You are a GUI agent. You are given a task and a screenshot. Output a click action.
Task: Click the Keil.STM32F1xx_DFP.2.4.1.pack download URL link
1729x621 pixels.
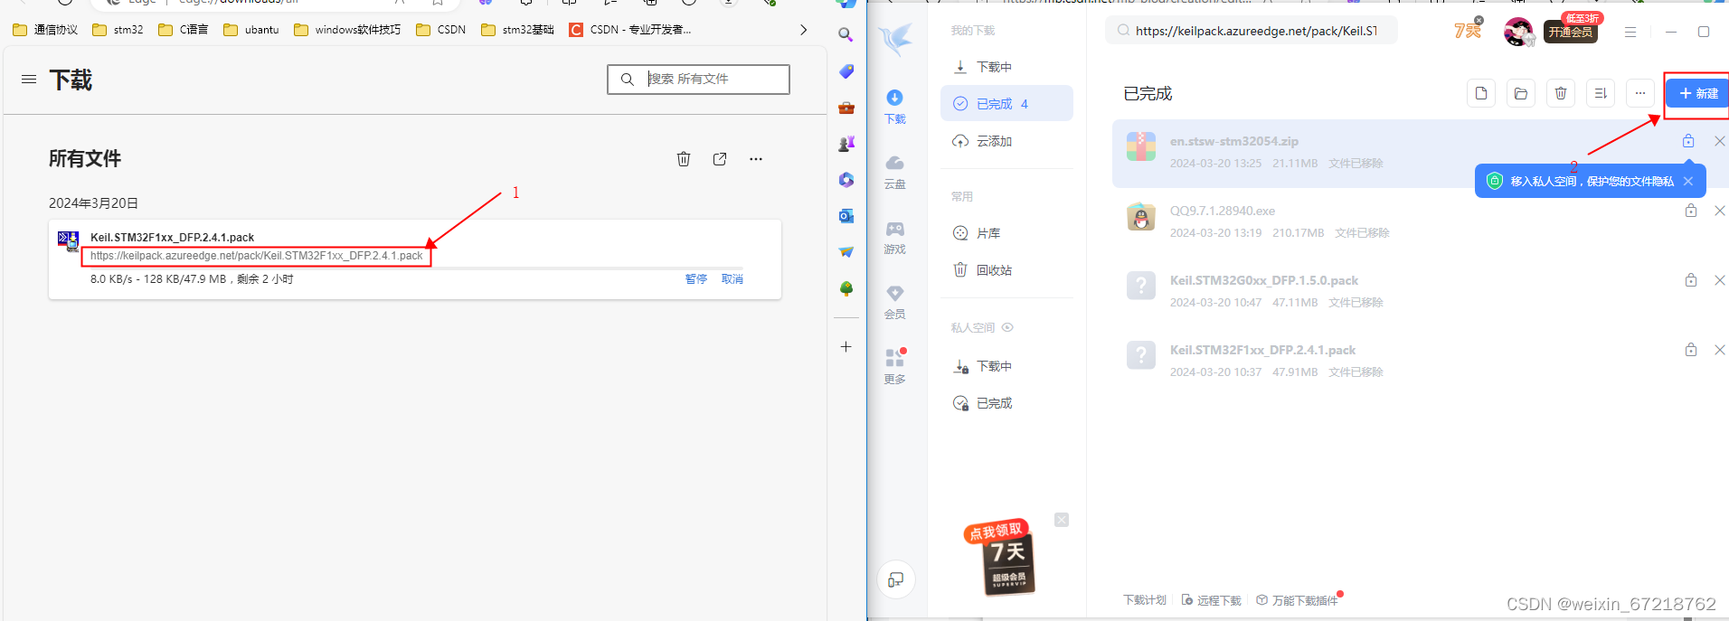point(256,256)
